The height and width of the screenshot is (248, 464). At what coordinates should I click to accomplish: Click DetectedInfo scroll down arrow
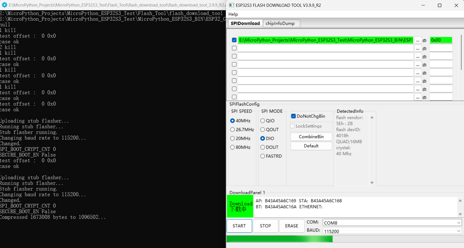point(372,183)
